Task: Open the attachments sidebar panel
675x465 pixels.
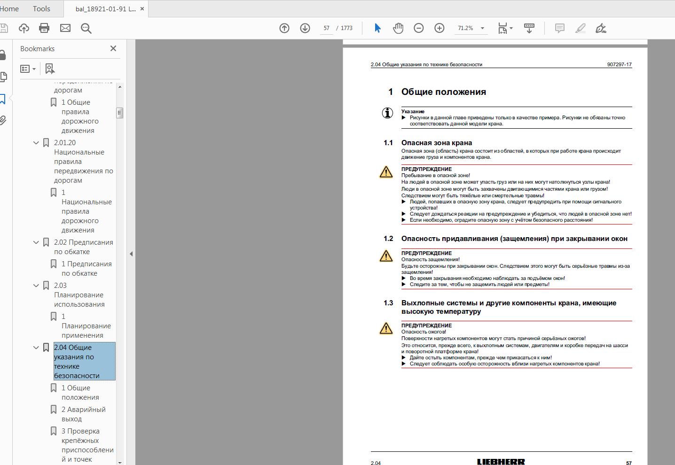Action: (3, 120)
